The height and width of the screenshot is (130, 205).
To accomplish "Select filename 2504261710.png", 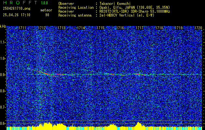I will (x=17, y=8).
